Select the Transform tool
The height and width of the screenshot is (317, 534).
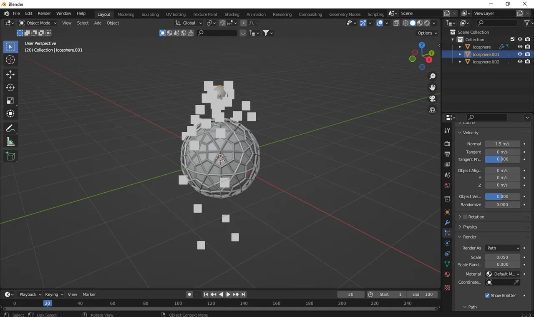pyautogui.click(x=10, y=113)
